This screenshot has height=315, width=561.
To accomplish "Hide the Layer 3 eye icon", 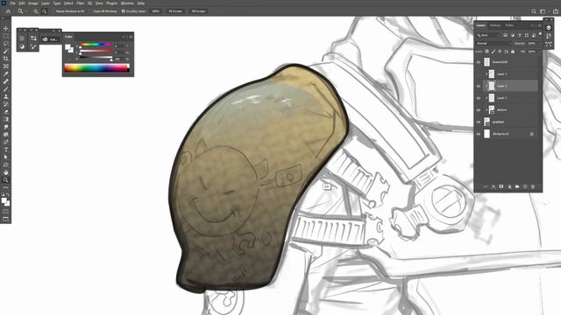I will (x=479, y=86).
